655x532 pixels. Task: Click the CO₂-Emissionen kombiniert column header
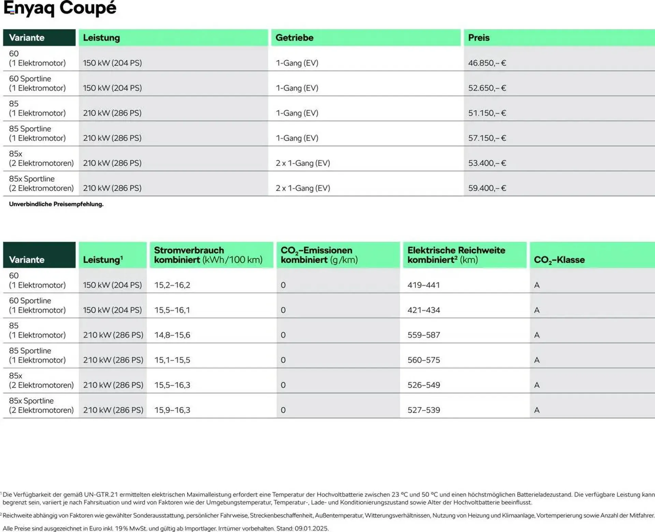tap(319, 255)
